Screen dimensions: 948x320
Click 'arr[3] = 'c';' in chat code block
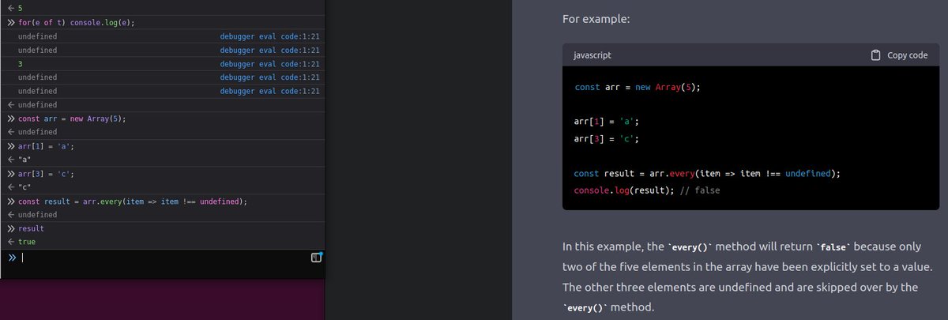pos(606,138)
